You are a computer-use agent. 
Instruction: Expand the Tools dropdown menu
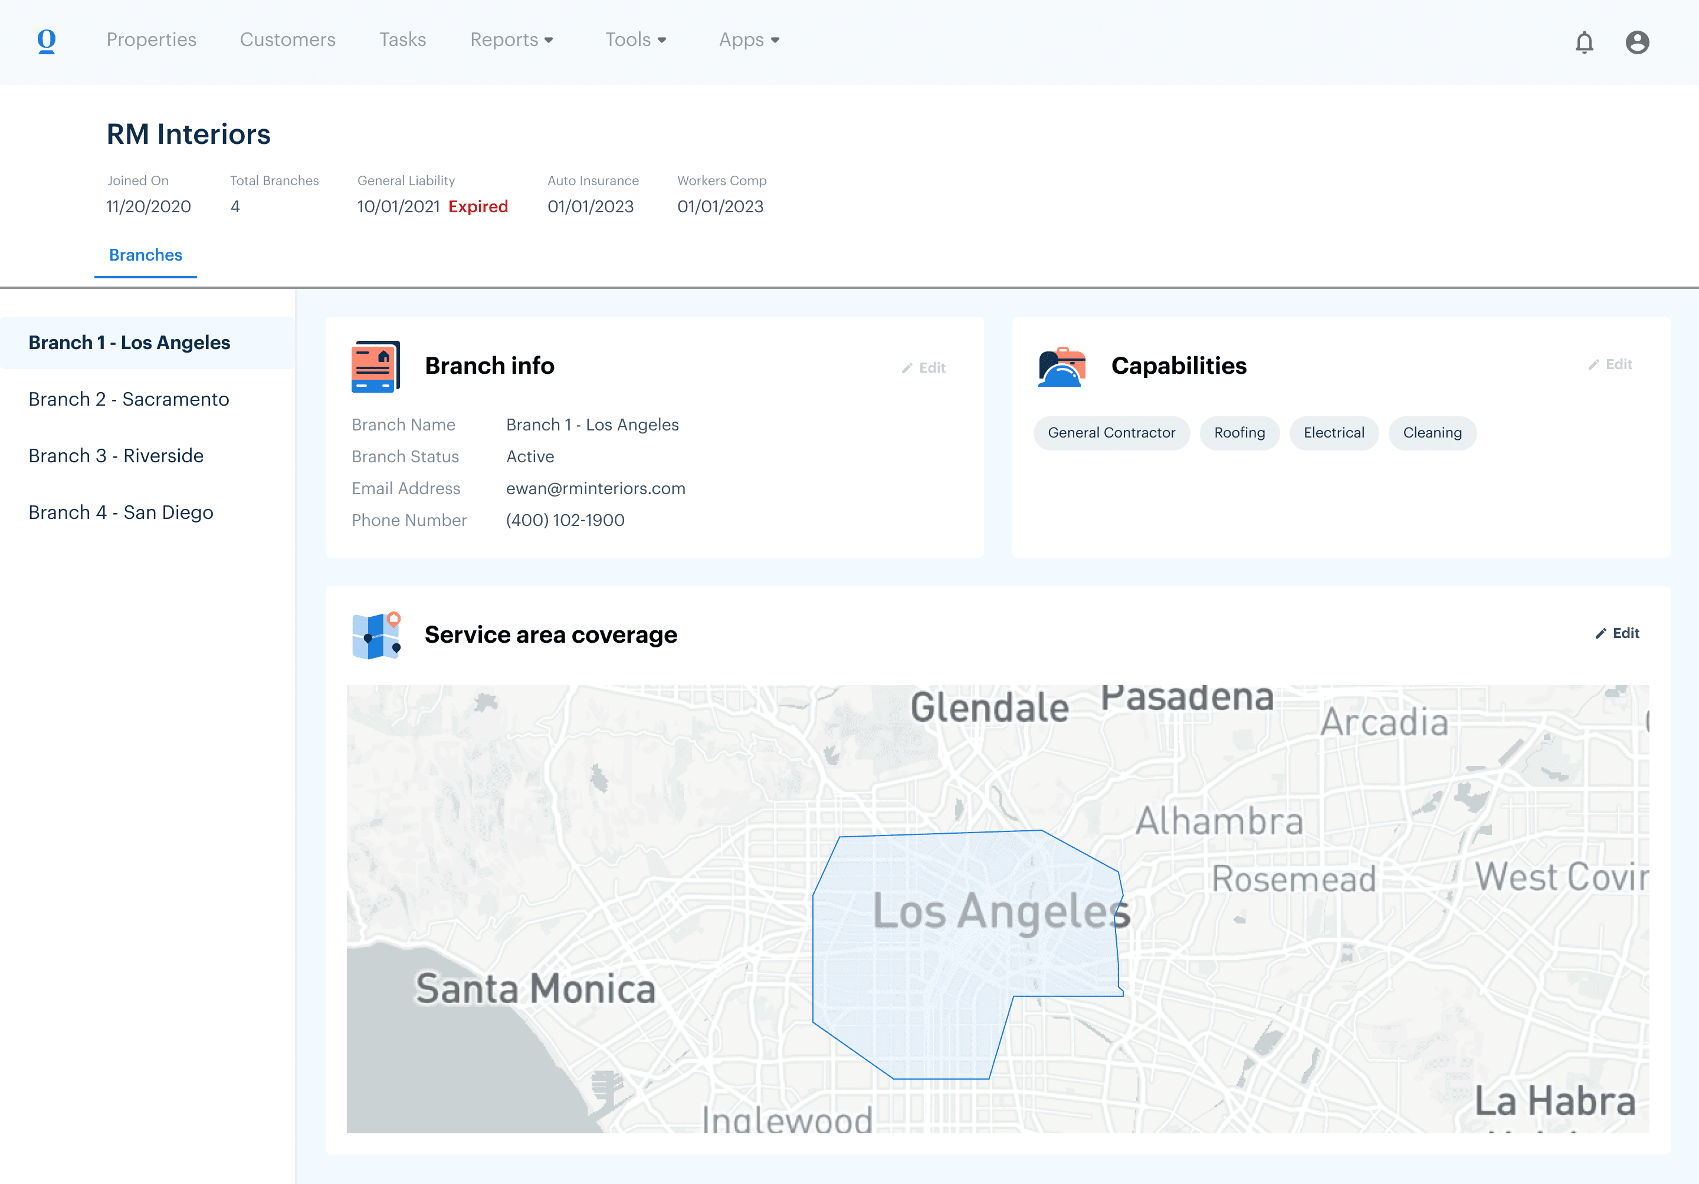pyautogui.click(x=635, y=40)
